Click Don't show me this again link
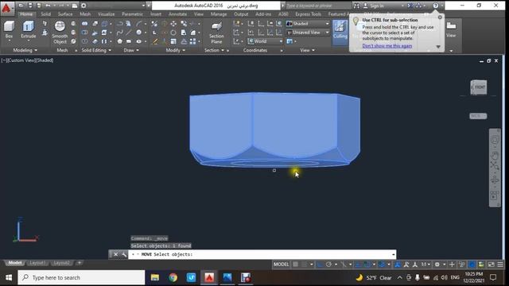The height and width of the screenshot is (286, 509). pos(387,46)
